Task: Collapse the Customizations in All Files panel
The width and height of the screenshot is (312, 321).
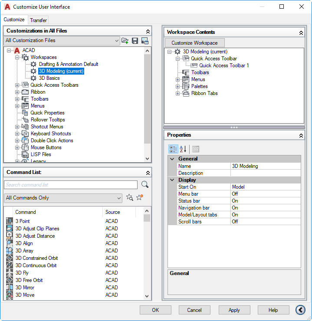Action: click(148, 31)
